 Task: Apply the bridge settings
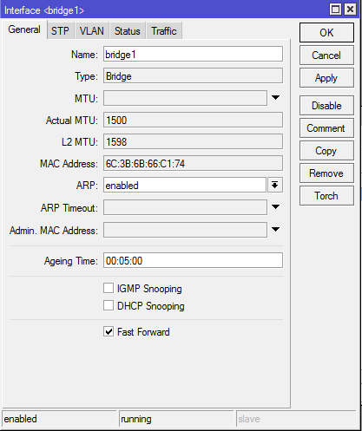[326, 78]
